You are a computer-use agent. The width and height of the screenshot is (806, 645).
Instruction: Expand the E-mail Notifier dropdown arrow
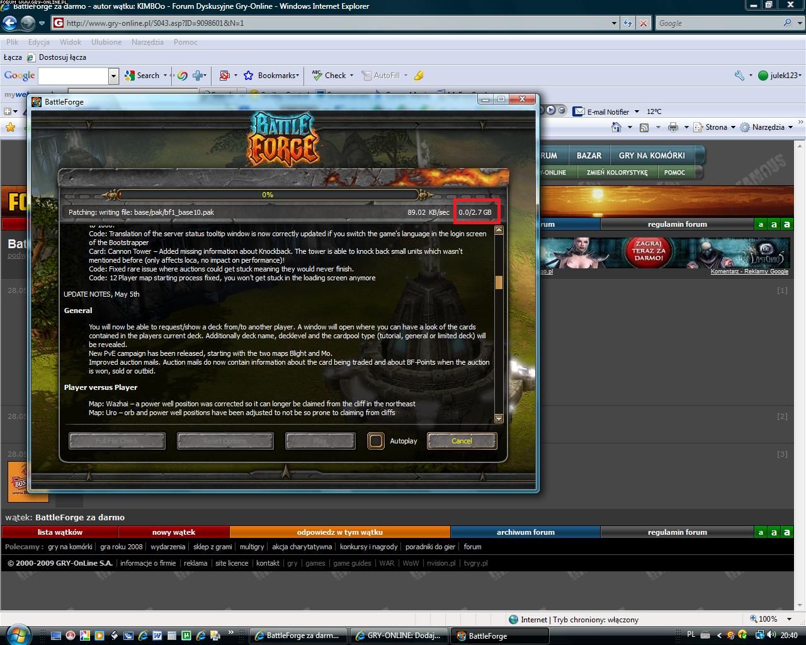[x=637, y=111]
